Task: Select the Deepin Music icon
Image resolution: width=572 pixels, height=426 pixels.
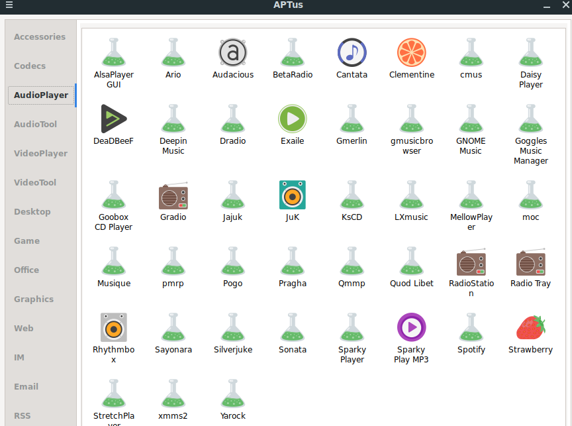Action: 173,119
